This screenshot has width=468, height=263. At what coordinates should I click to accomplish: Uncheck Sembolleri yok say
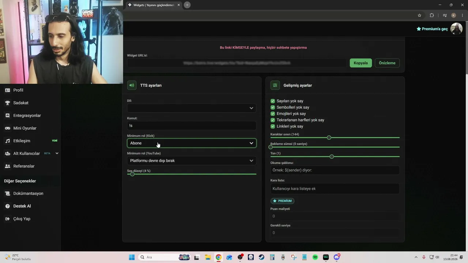(273, 107)
